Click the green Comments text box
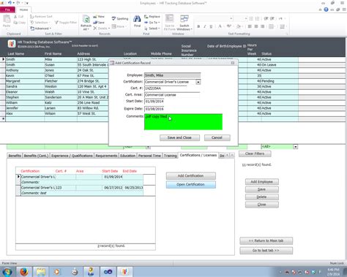Screen dimensions: 347x277 (183, 122)
